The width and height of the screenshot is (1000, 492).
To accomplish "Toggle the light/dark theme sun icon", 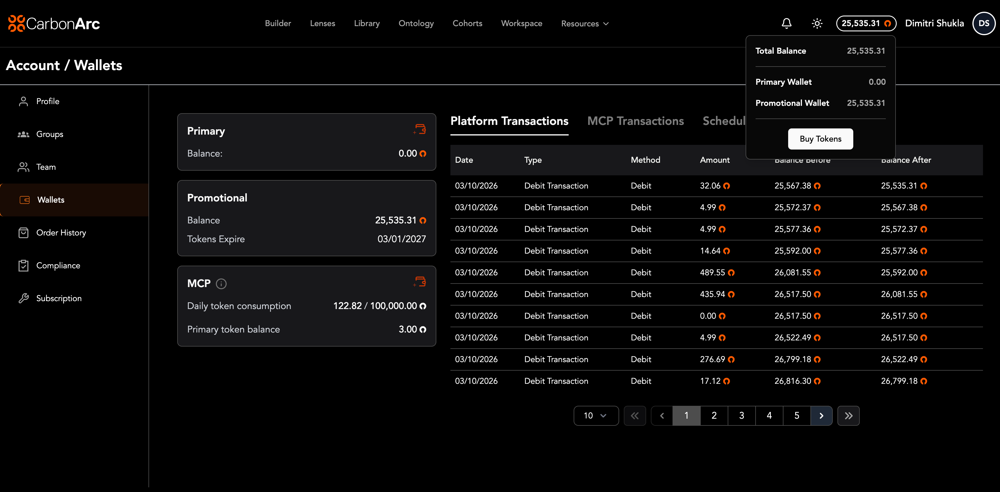I will tap(817, 23).
